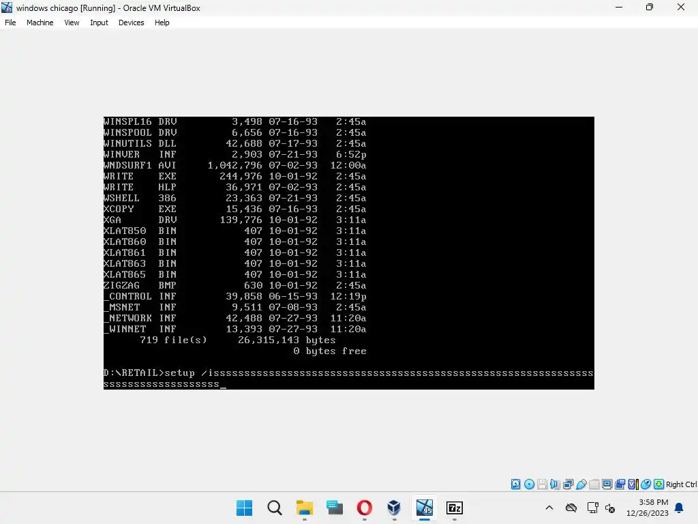Click the network tray icon
698x524 pixels.
click(x=592, y=508)
